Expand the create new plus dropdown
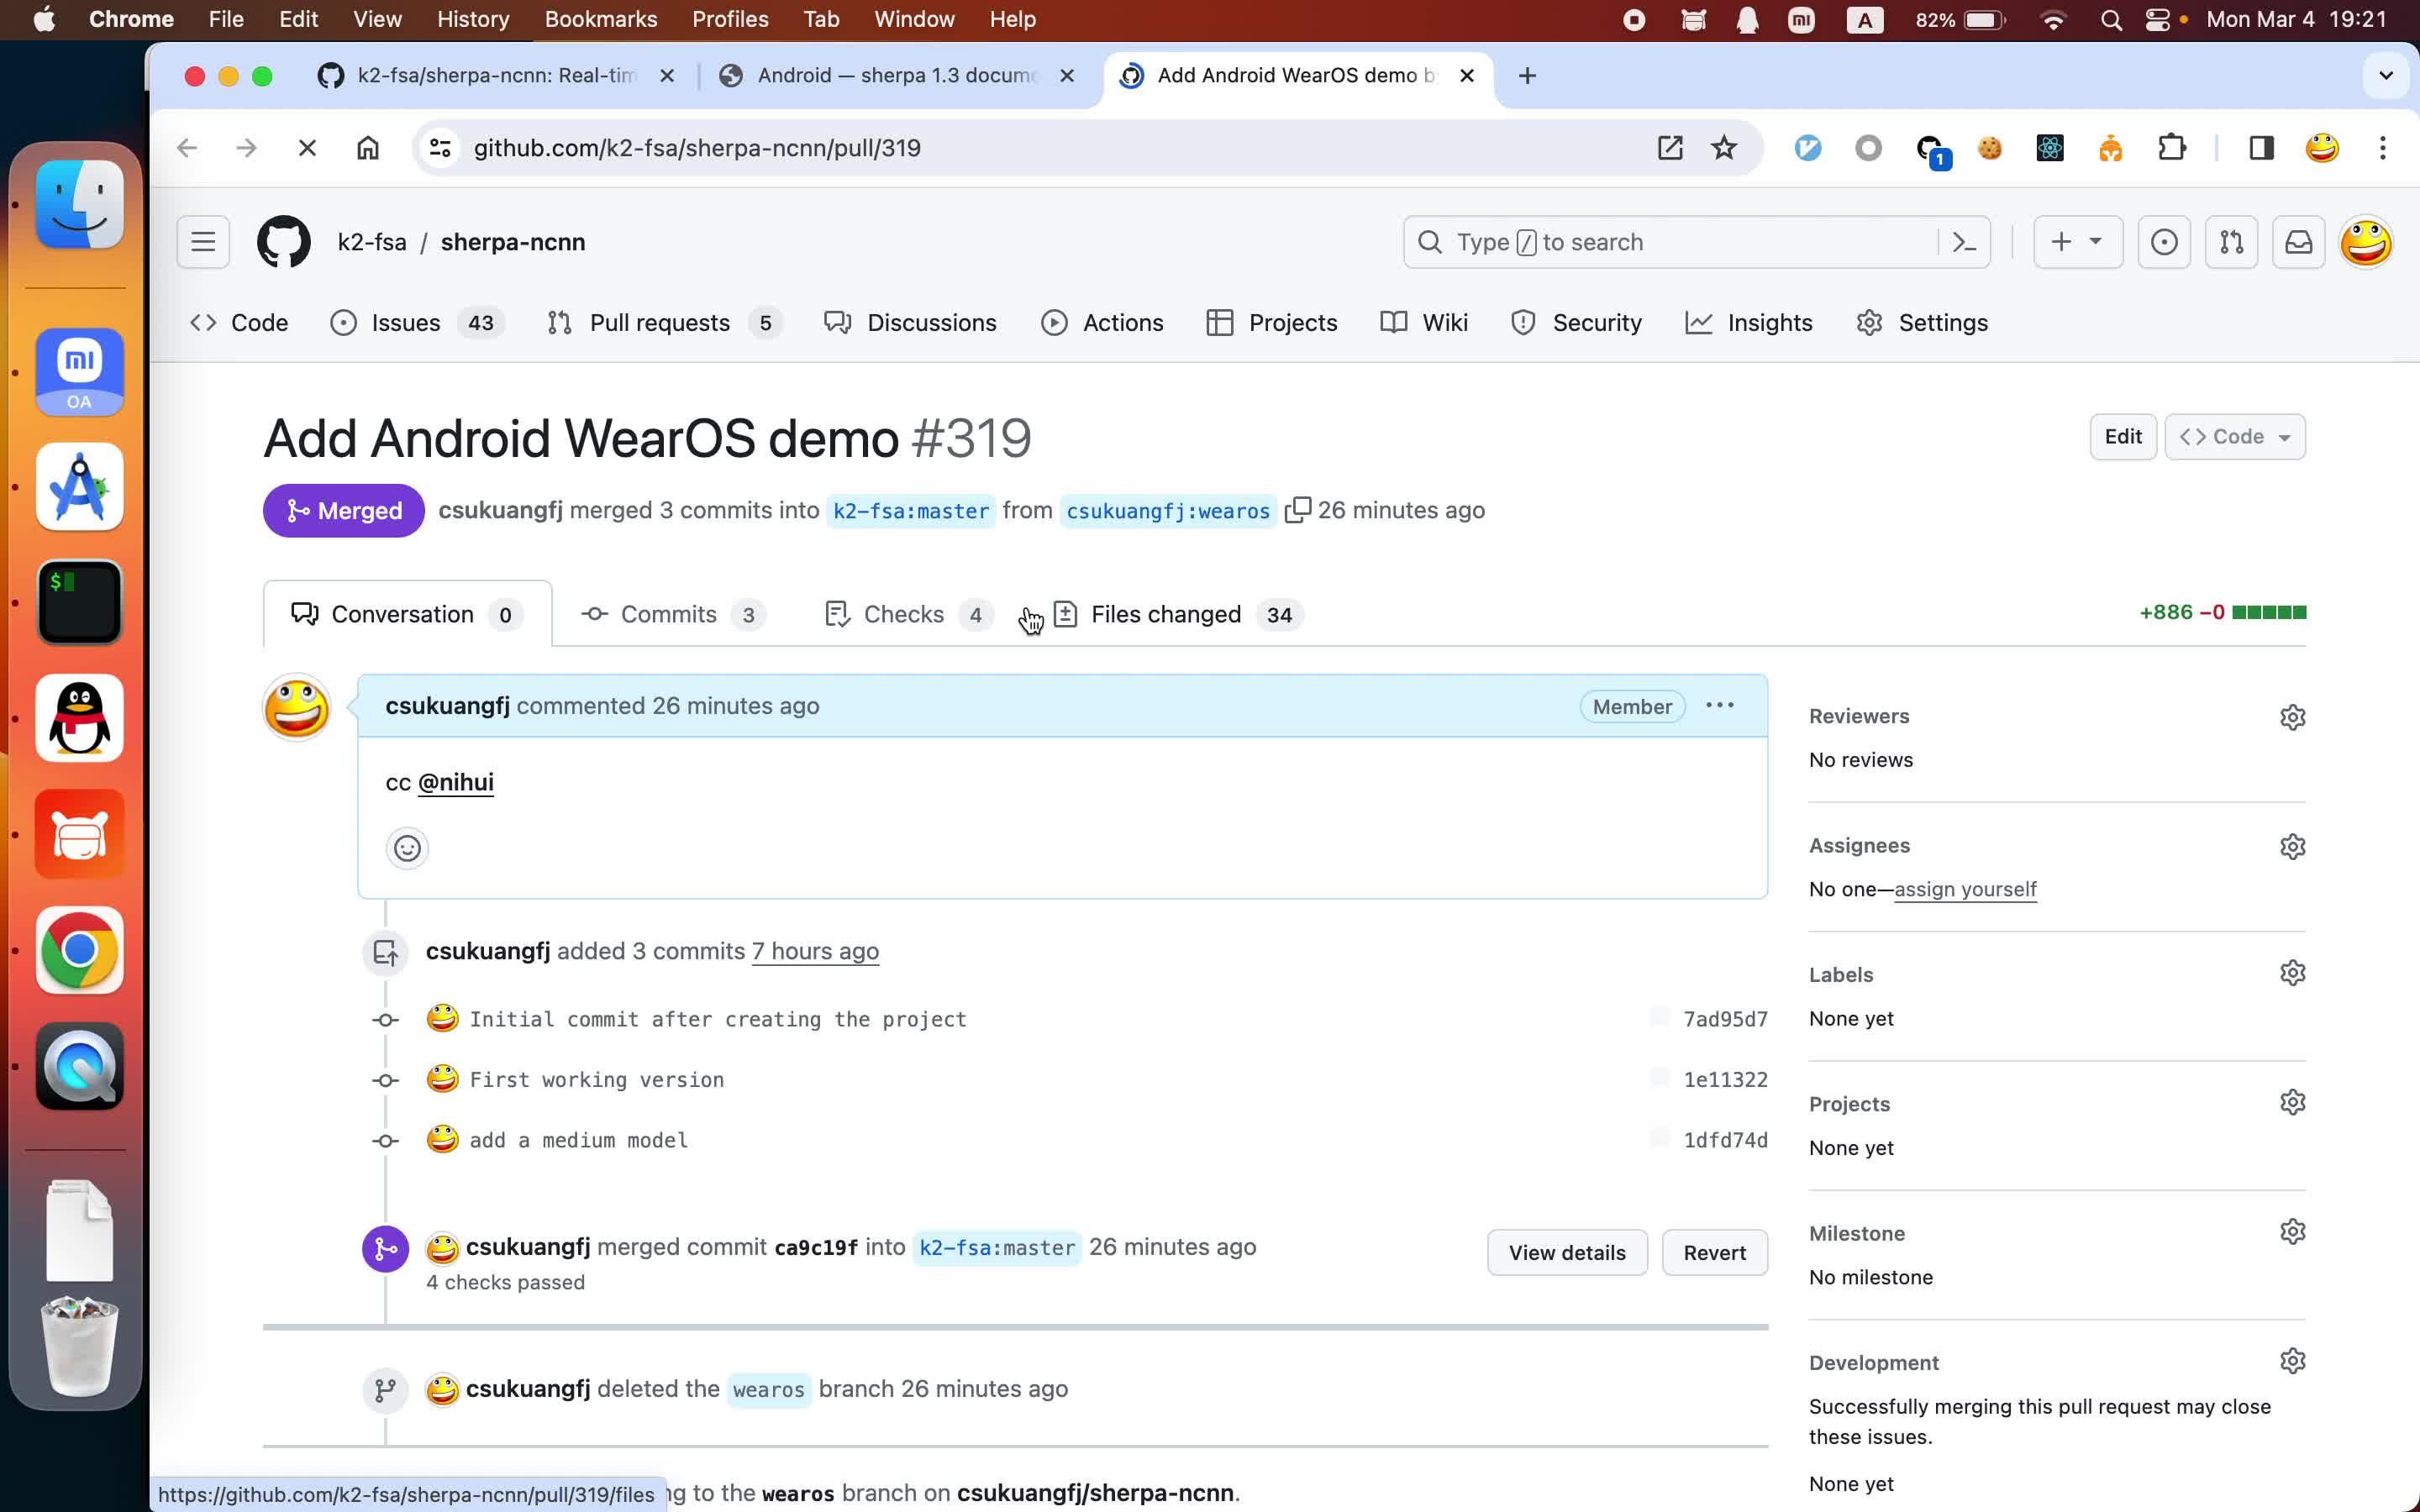This screenshot has height=1512, width=2420. tap(2077, 242)
